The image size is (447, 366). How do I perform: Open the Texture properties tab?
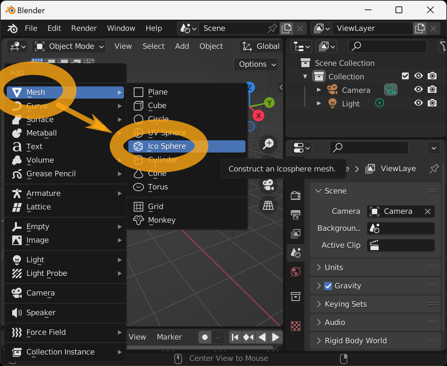pyautogui.click(x=296, y=326)
